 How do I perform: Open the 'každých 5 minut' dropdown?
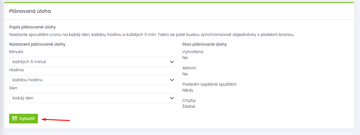pos(93,62)
